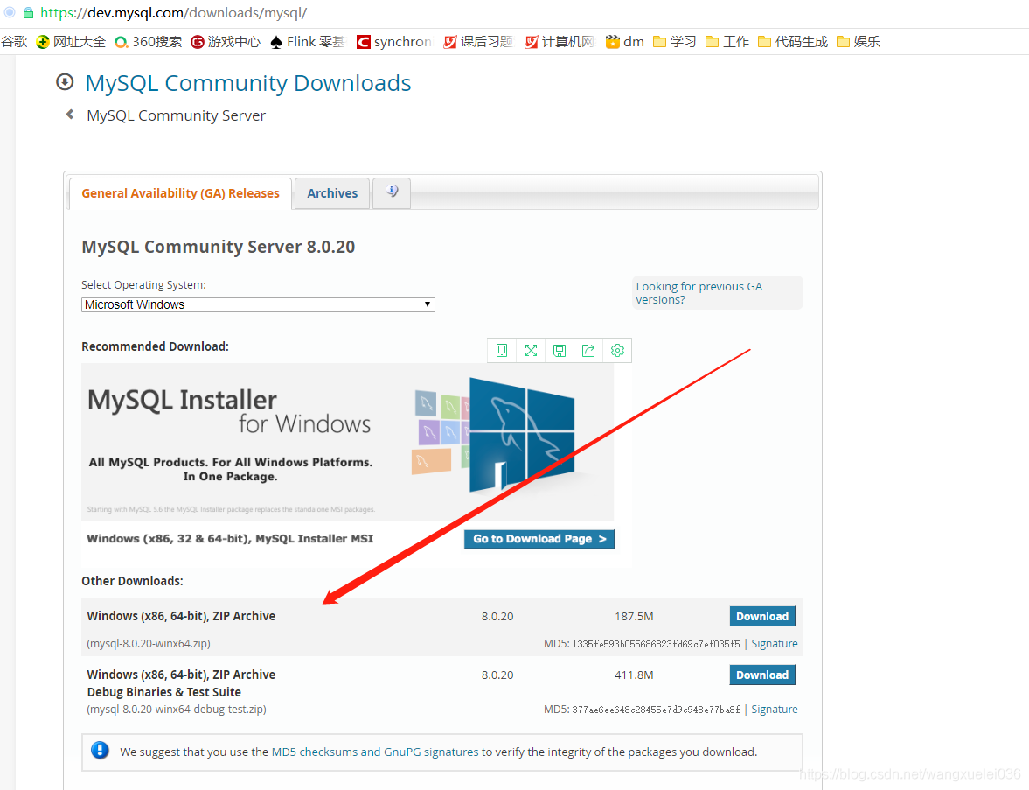Click the back chevron beside MySQL Community Server
Image resolution: width=1029 pixels, height=790 pixels.
(x=69, y=114)
